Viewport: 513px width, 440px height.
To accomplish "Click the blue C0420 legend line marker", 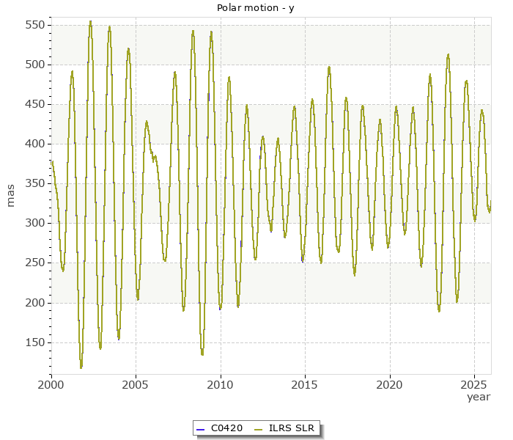I will pos(199,428).
